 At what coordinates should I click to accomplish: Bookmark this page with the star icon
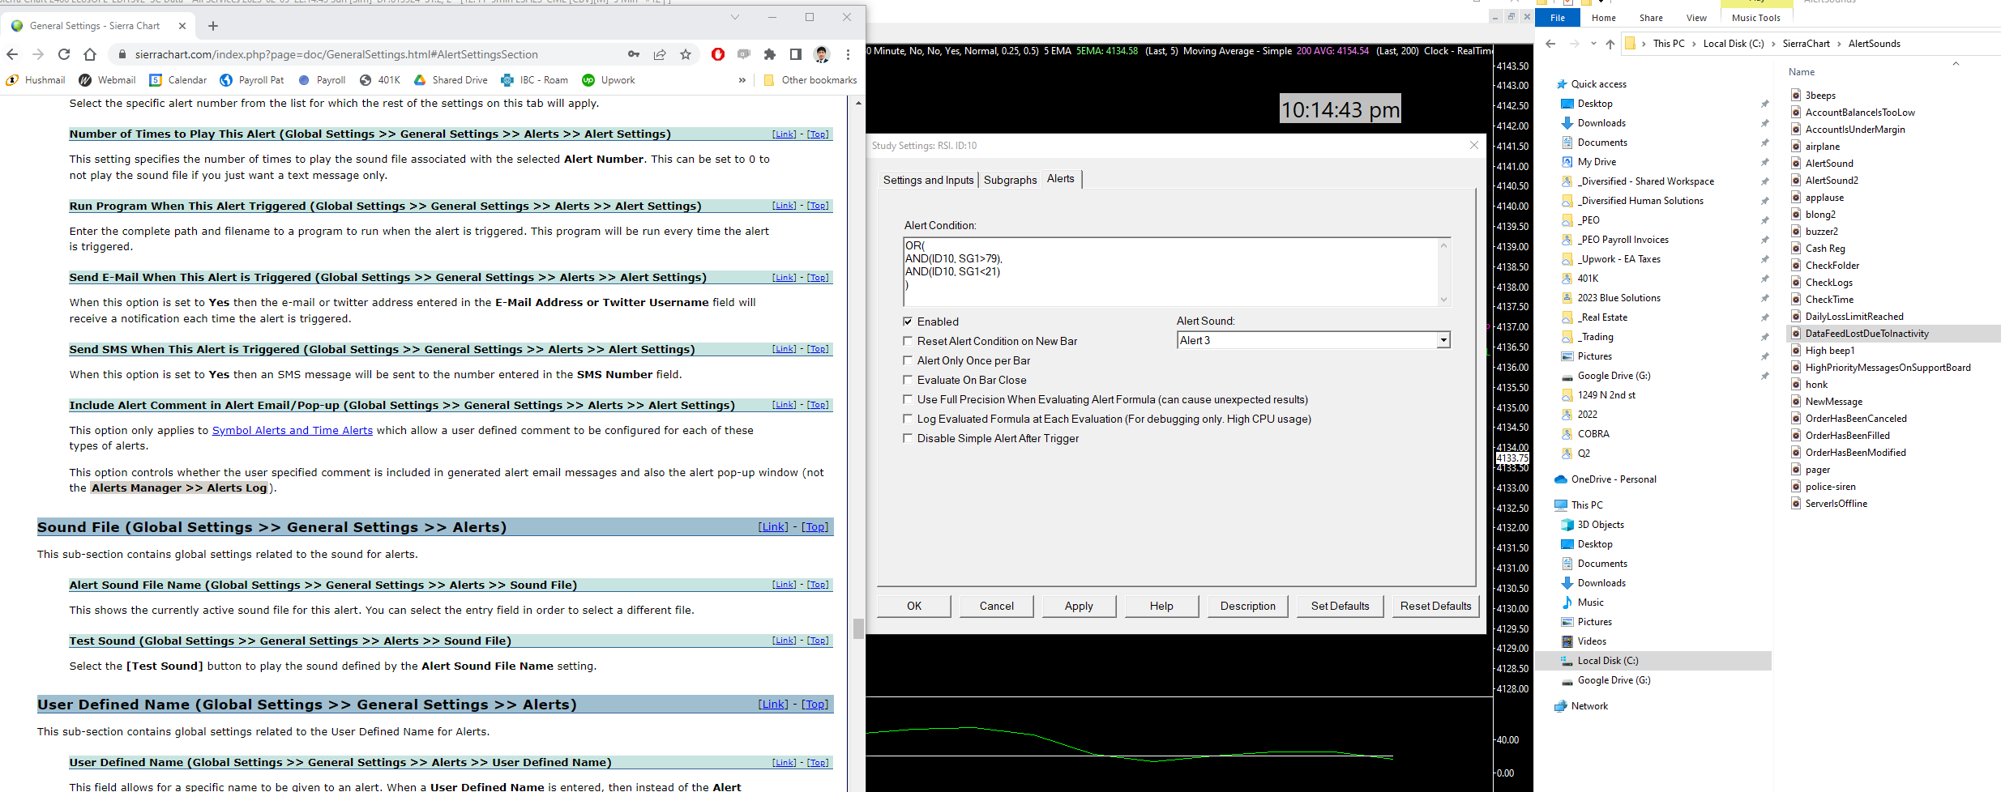tap(686, 54)
